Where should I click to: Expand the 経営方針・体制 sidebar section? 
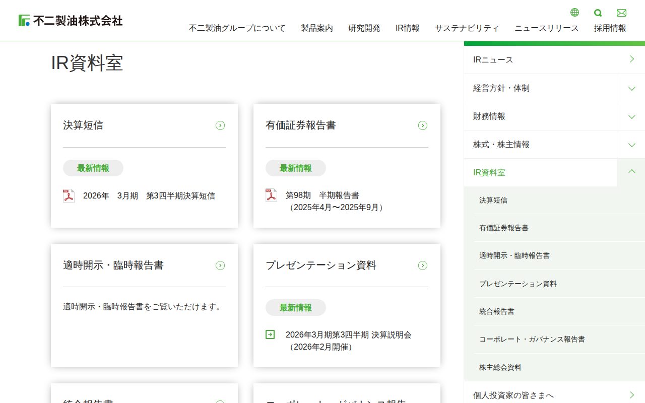631,88
